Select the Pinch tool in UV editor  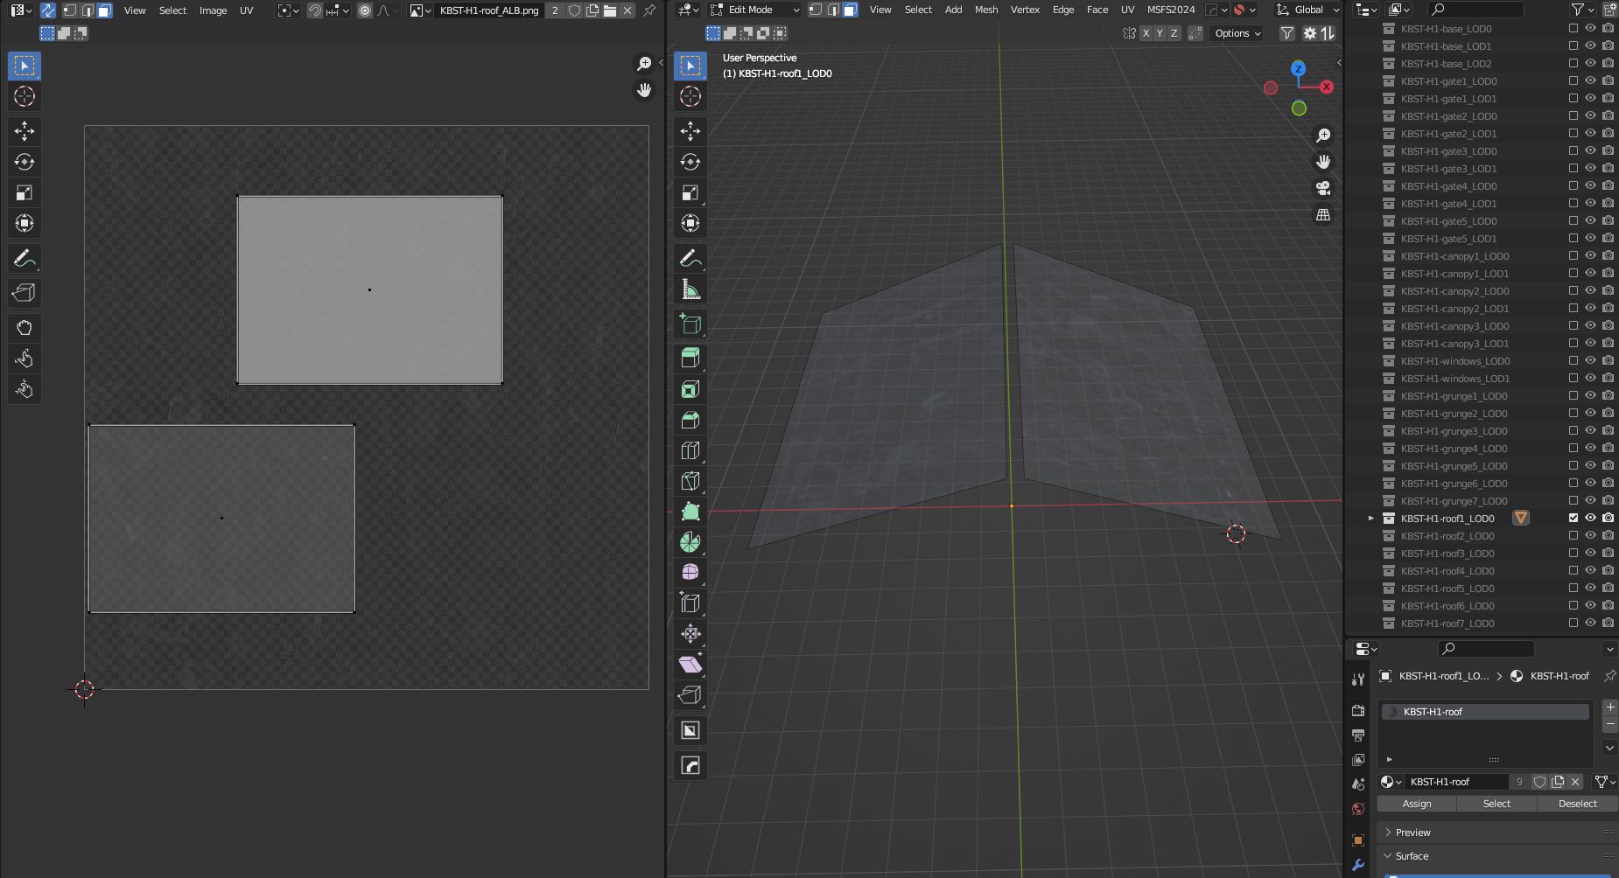coord(25,389)
